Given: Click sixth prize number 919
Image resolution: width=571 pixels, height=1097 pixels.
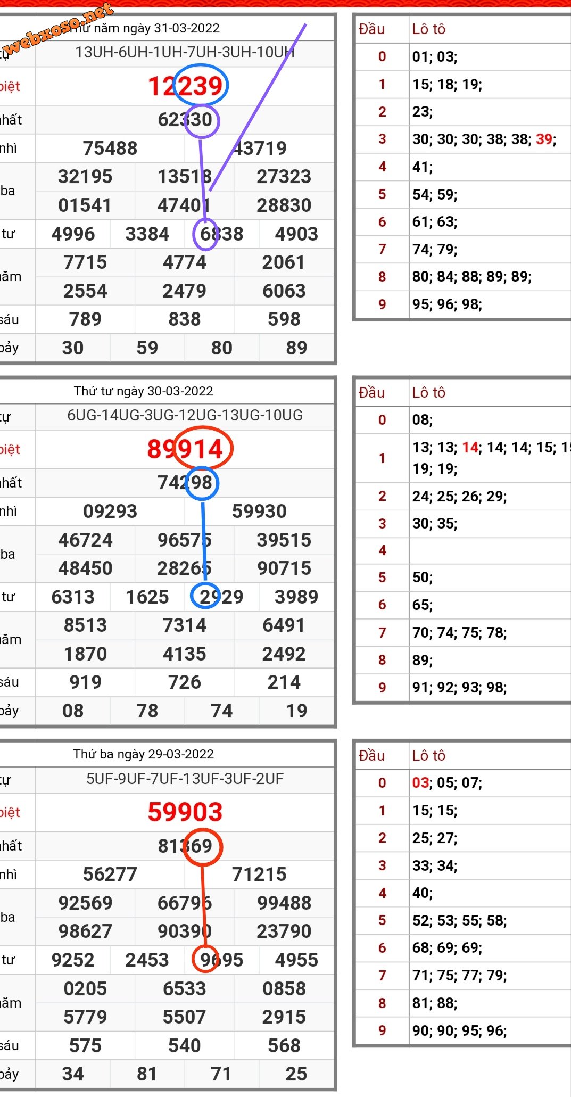Looking at the screenshot, I should click(x=85, y=682).
